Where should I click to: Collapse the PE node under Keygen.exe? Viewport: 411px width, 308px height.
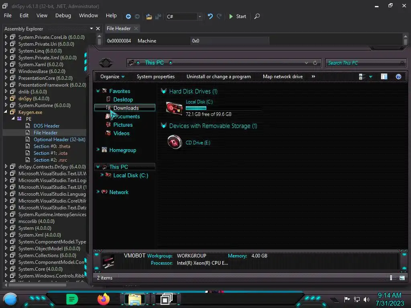tap(13, 119)
